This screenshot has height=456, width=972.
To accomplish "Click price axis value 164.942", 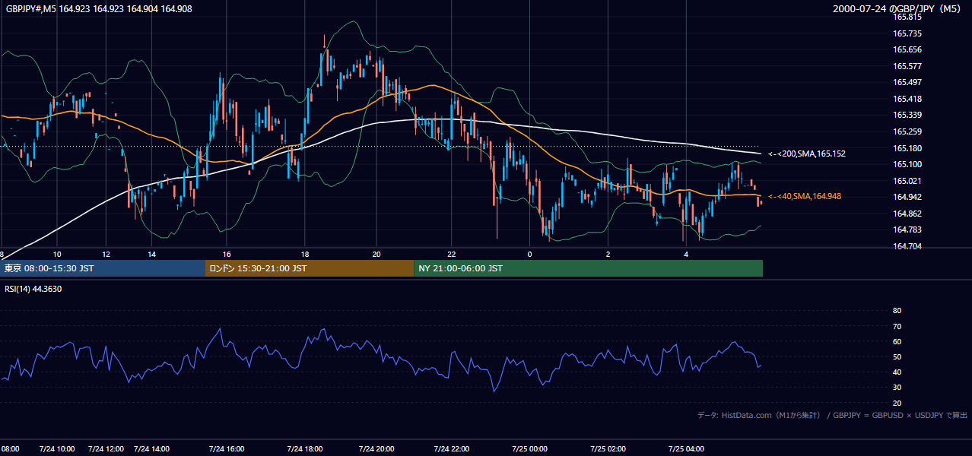I will 907,197.
